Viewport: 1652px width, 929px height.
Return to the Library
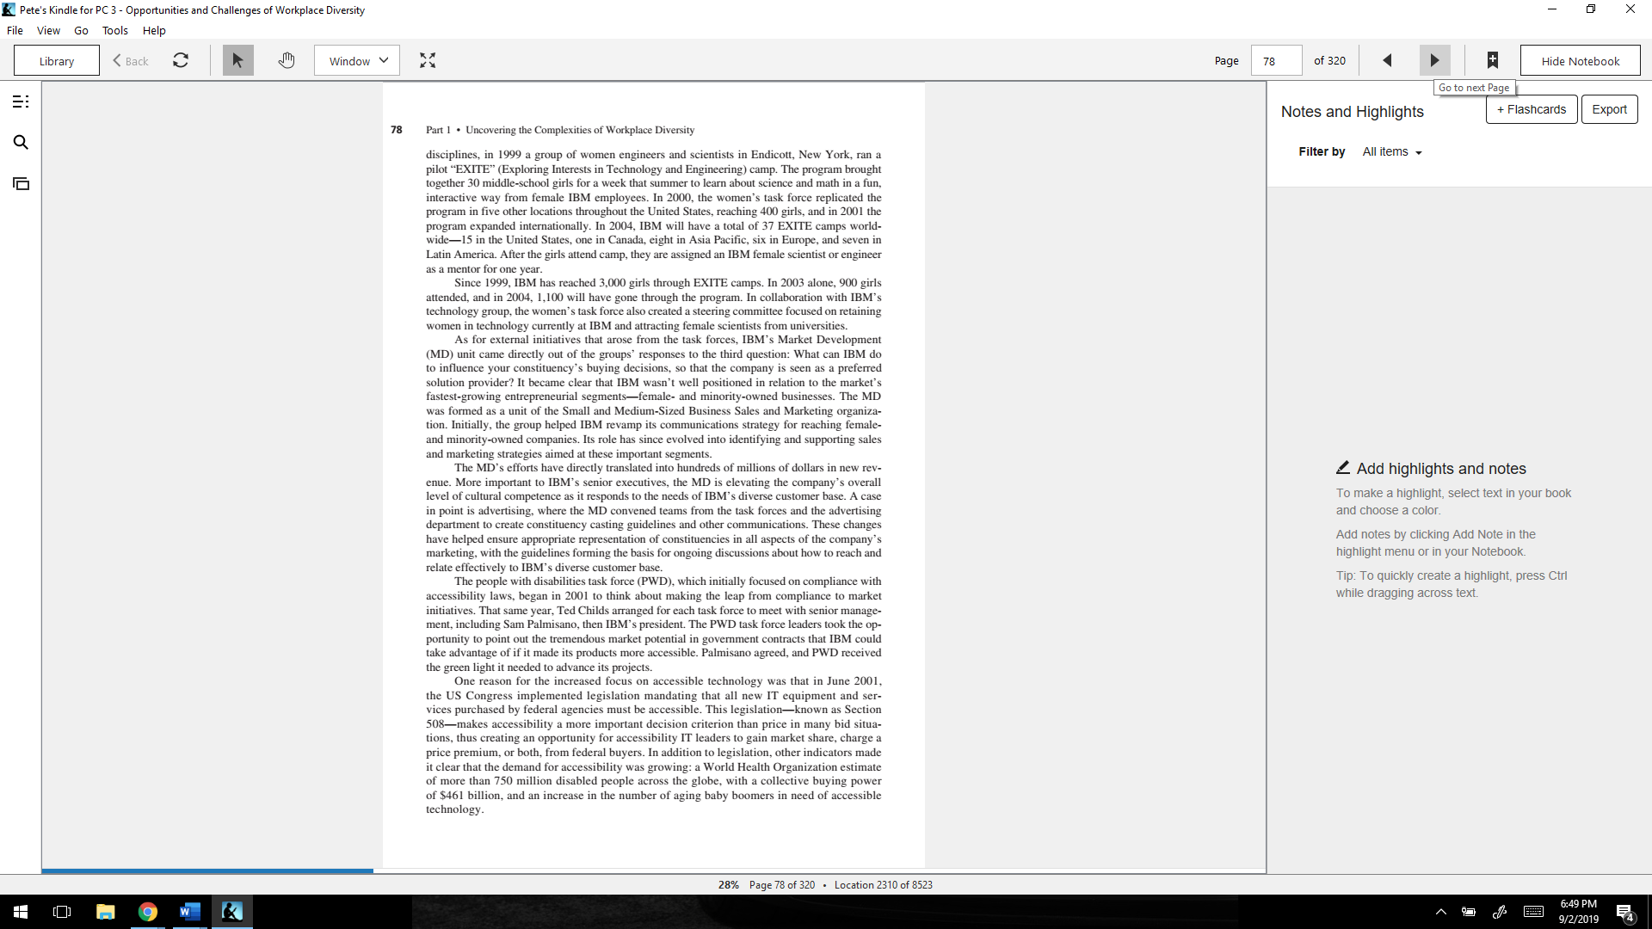tap(57, 61)
